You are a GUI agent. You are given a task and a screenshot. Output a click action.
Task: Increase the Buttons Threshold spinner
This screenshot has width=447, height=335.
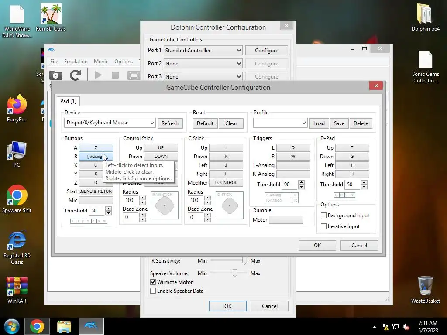point(108,208)
